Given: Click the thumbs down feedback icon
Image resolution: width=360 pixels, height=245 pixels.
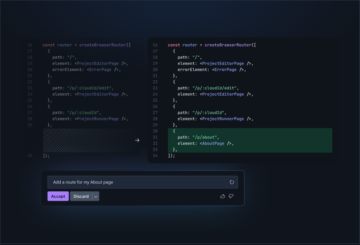Looking at the screenshot, I should point(231,196).
